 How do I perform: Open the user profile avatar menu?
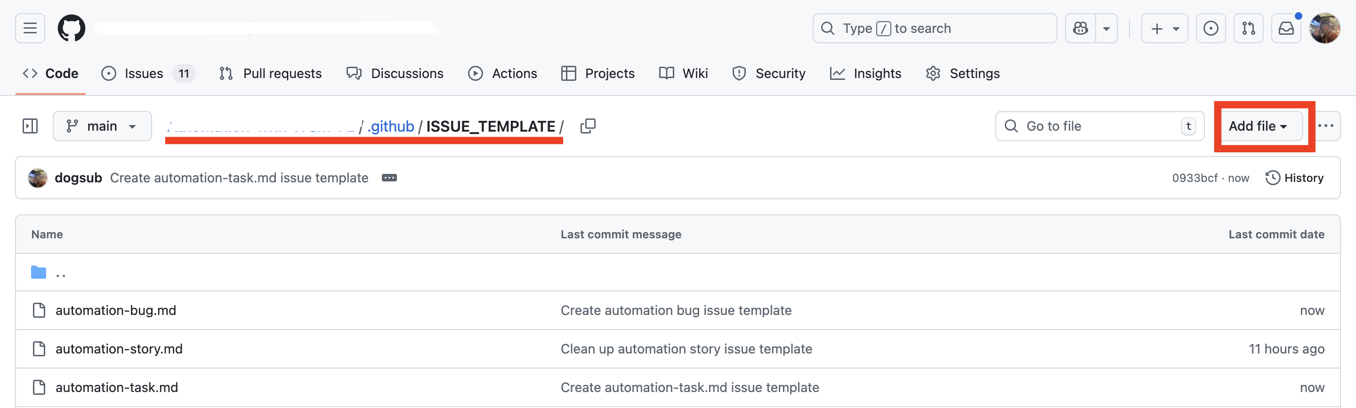coord(1324,28)
